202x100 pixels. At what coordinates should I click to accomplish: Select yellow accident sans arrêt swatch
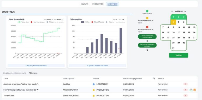(x=147, y=18)
